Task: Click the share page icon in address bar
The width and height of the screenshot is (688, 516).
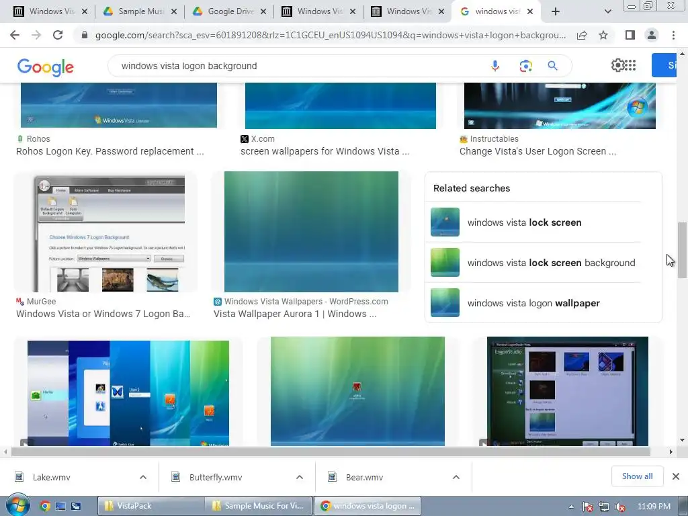Action: pos(582,35)
